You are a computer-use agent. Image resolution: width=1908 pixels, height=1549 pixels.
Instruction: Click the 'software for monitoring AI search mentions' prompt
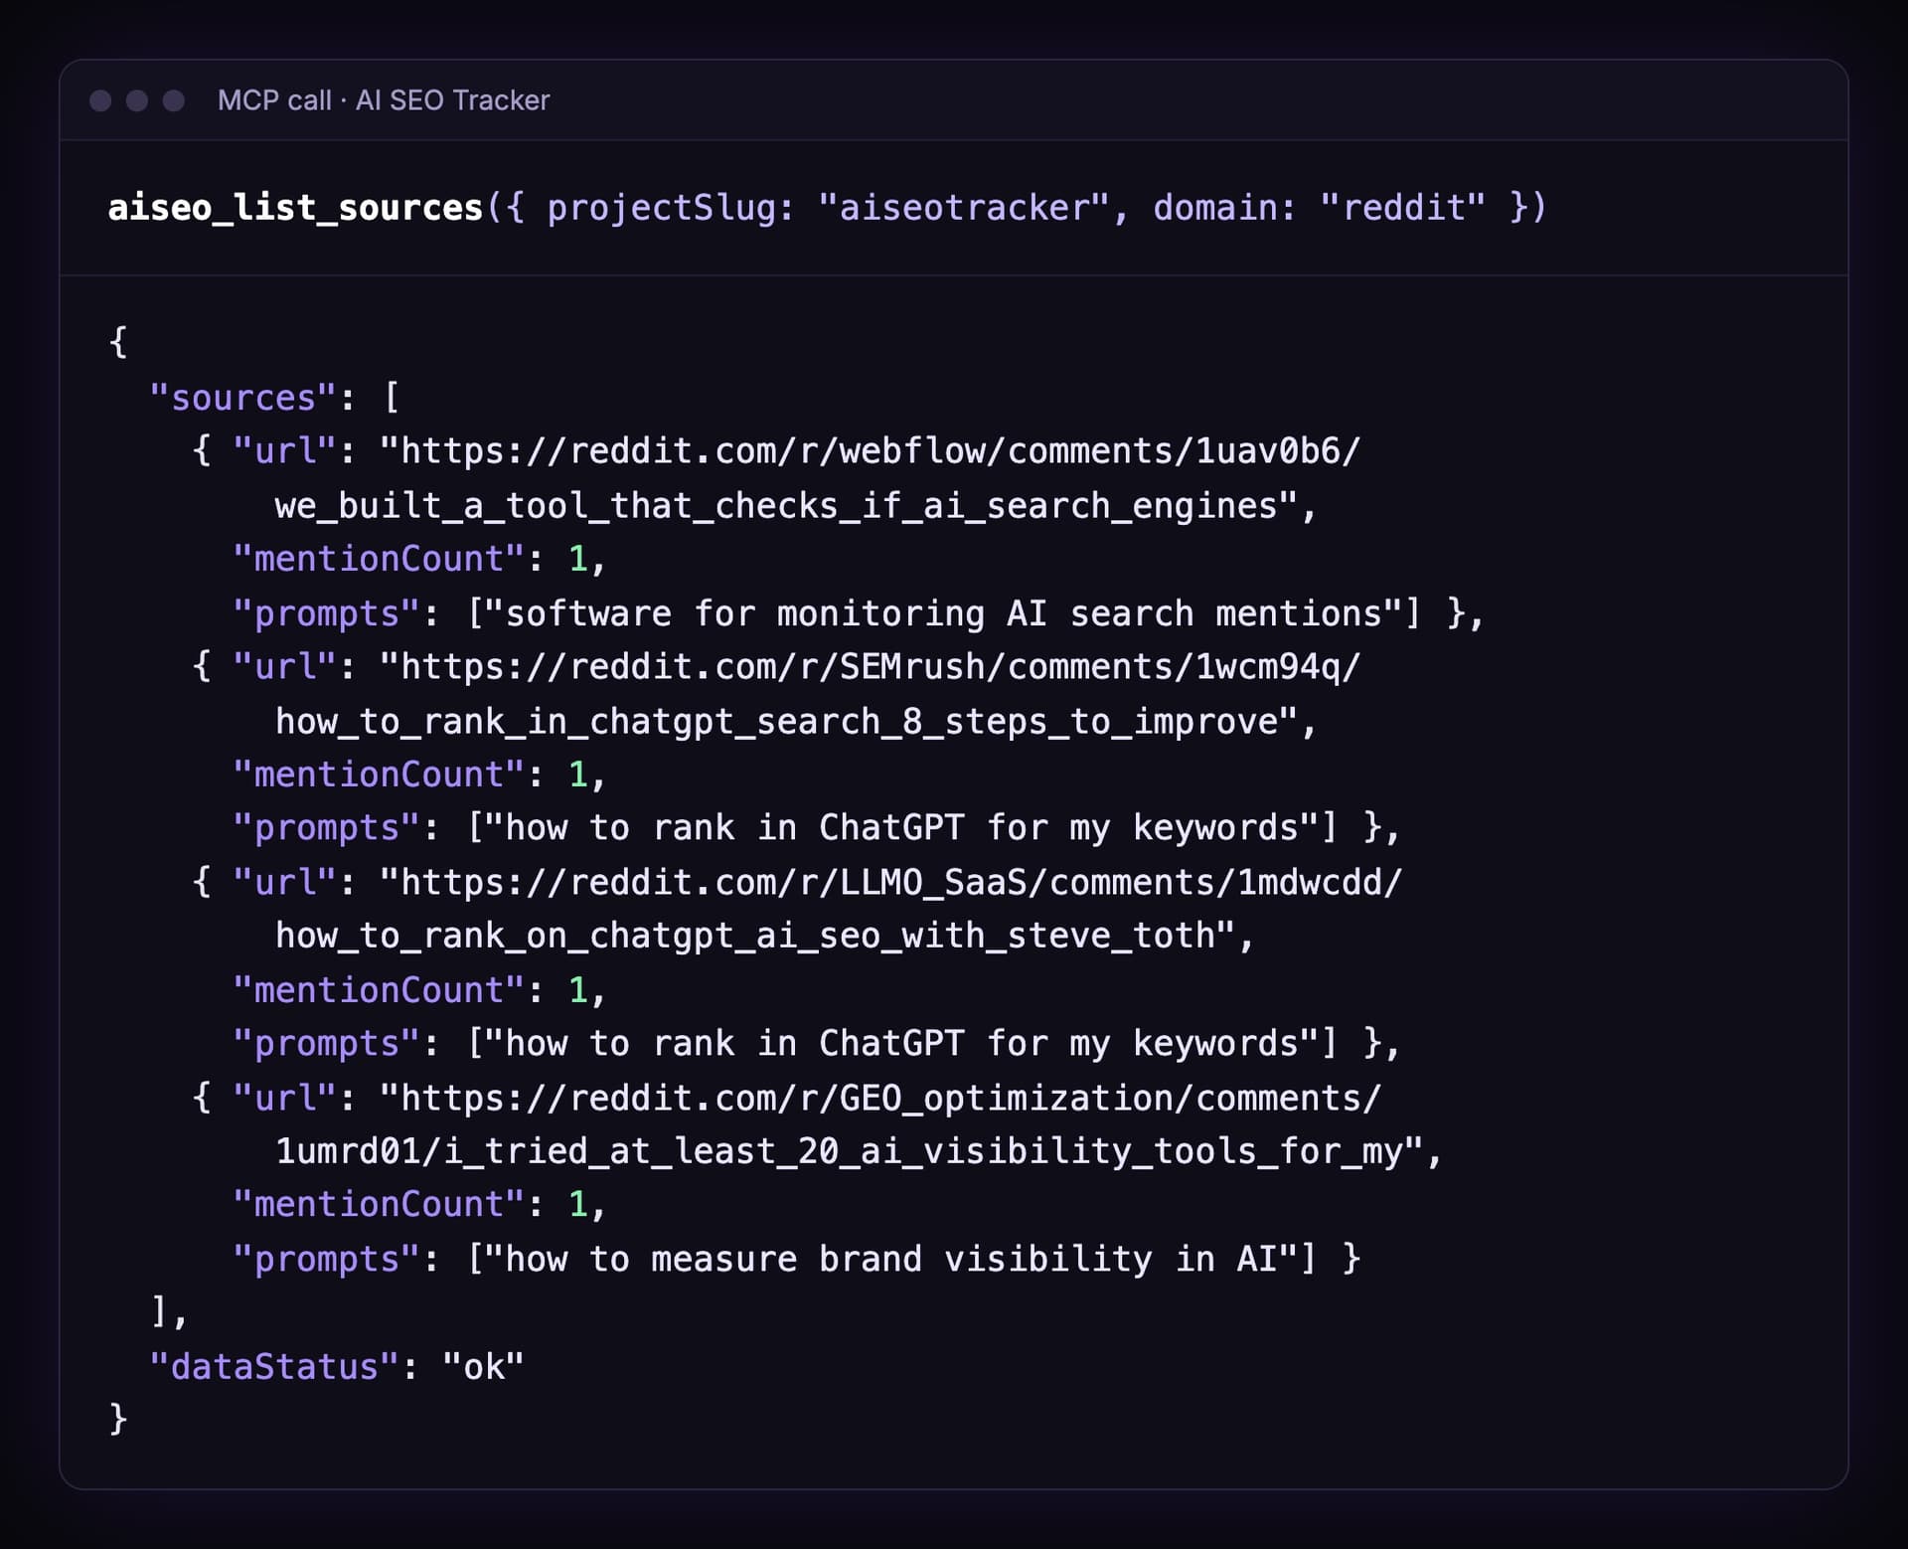tap(944, 613)
